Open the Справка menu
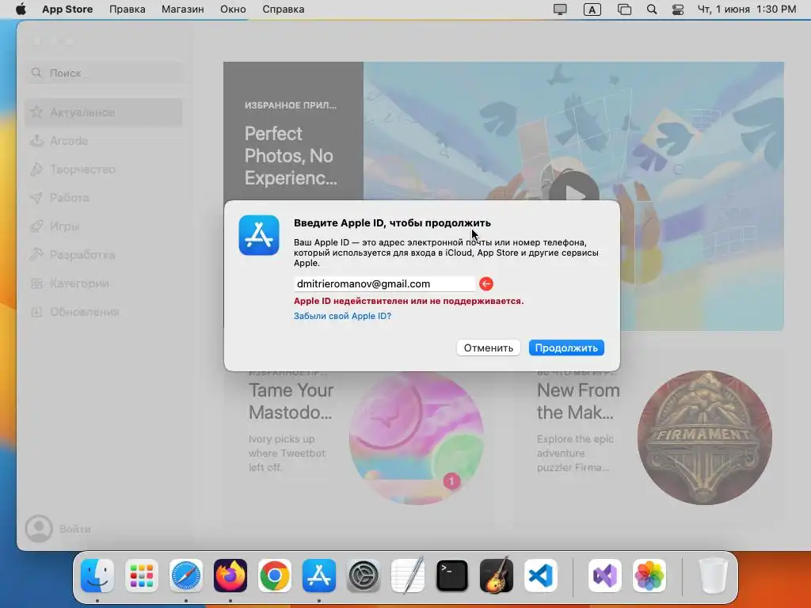The width and height of the screenshot is (811, 608). (283, 9)
